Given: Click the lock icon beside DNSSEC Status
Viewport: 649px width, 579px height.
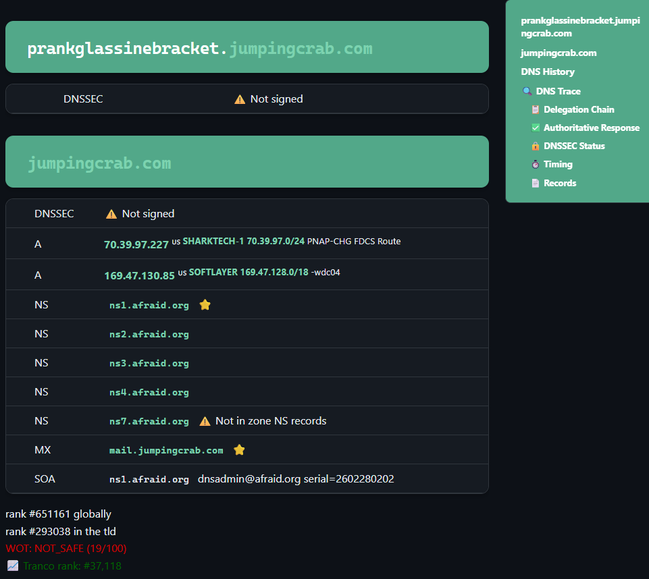Looking at the screenshot, I should click(x=536, y=146).
